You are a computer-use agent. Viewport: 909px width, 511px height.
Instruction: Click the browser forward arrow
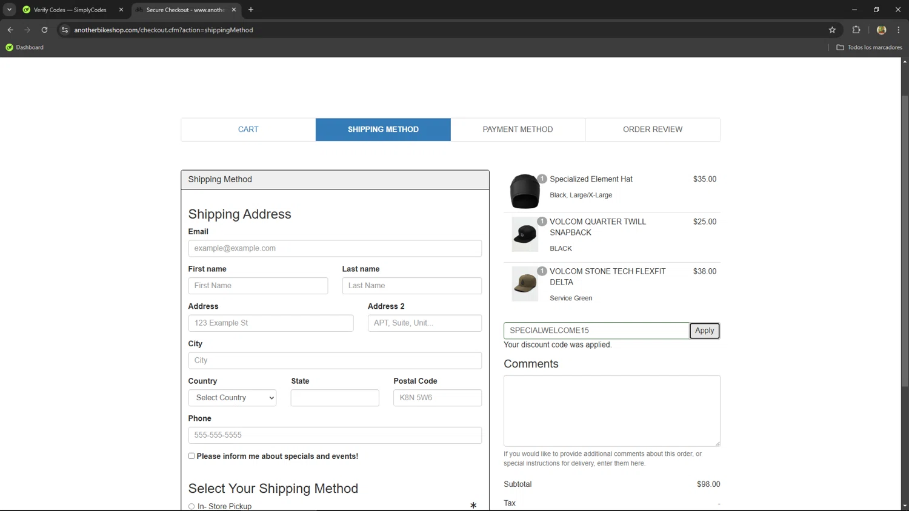[x=27, y=30]
